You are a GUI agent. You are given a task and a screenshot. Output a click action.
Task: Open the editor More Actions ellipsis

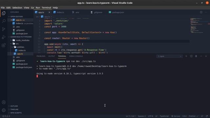coord(206,12)
